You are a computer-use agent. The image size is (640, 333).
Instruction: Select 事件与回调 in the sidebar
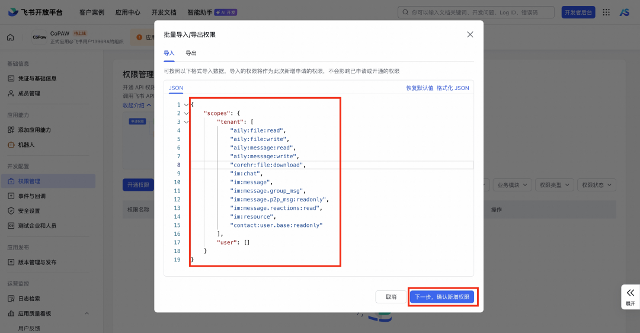[x=31, y=196]
